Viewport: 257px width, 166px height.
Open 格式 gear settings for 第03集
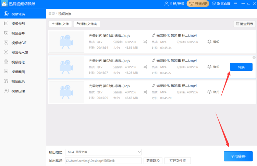click(x=213, y=92)
